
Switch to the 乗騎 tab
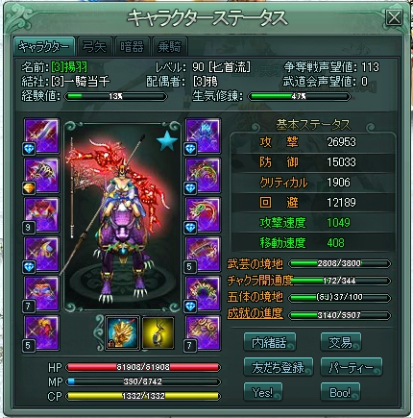[170, 47]
